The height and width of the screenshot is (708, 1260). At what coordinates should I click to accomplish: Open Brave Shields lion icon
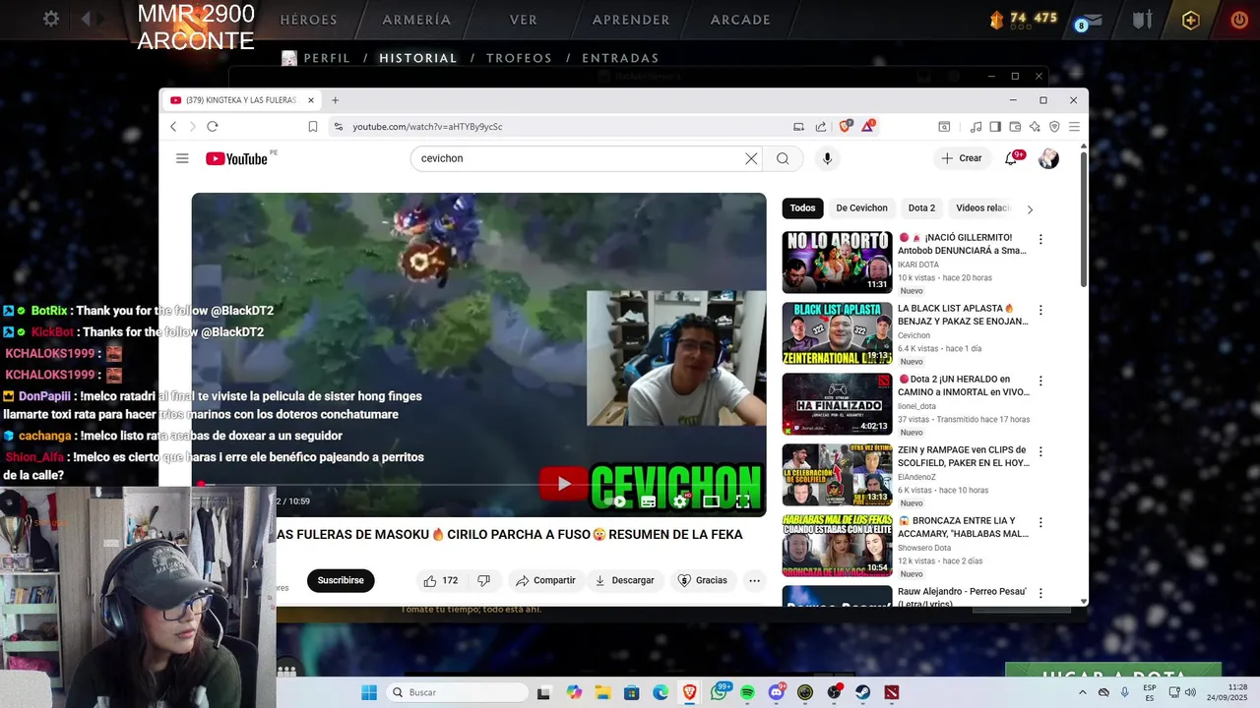pyautogui.click(x=845, y=126)
